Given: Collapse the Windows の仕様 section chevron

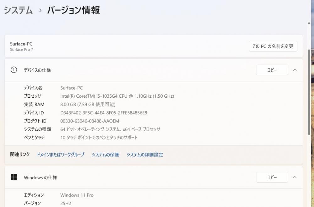Looking at the screenshot, I should pyautogui.click(x=295, y=177).
